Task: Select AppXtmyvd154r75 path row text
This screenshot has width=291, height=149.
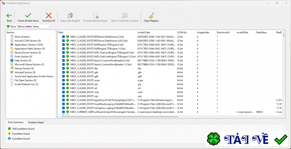Action: pos(103,100)
